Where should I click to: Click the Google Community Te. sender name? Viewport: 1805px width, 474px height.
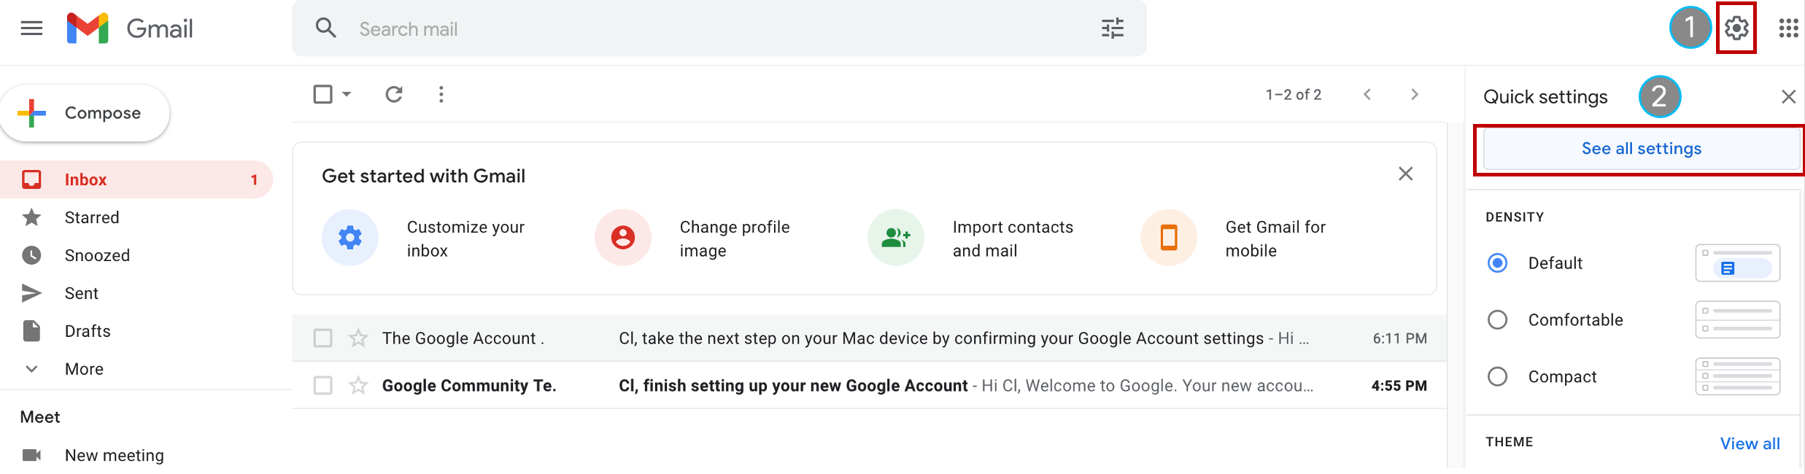469,385
